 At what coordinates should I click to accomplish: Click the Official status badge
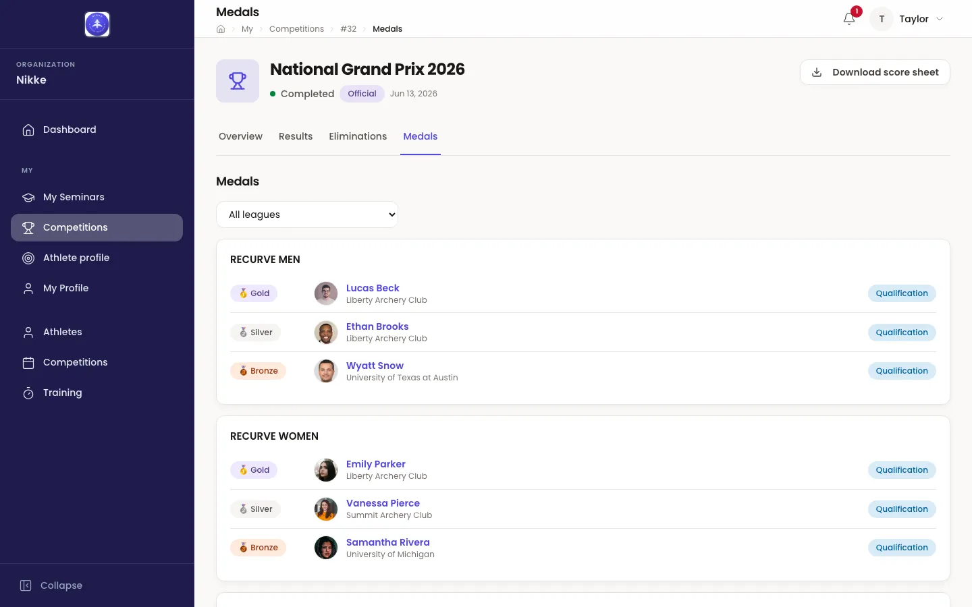(362, 94)
